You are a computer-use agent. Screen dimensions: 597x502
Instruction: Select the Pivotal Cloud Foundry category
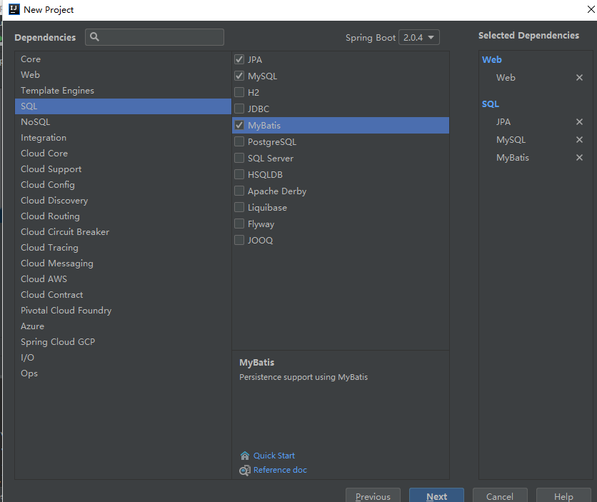coord(123,311)
